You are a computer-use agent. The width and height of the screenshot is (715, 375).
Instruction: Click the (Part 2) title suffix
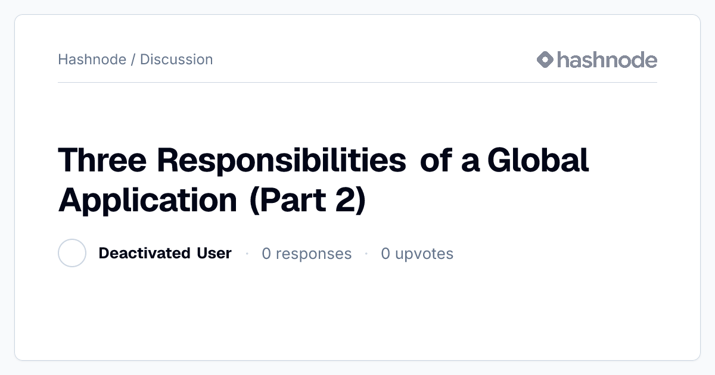pos(307,199)
